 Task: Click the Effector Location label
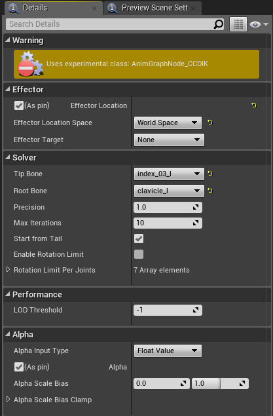tap(99, 105)
